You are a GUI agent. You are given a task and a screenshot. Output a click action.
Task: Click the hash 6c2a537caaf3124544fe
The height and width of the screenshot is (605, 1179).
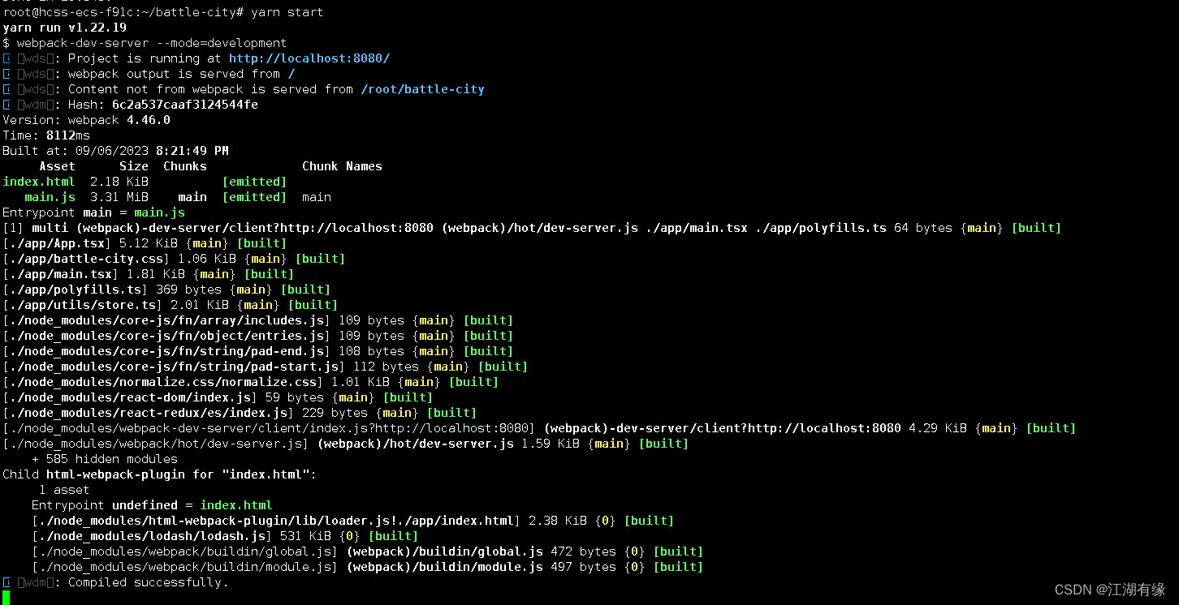click(185, 105)
